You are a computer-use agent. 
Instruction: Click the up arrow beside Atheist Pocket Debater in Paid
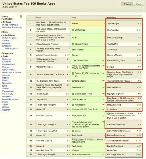[65, 55]
